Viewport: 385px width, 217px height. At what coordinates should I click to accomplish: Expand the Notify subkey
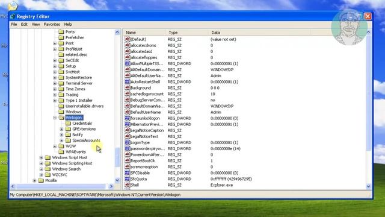61,135
